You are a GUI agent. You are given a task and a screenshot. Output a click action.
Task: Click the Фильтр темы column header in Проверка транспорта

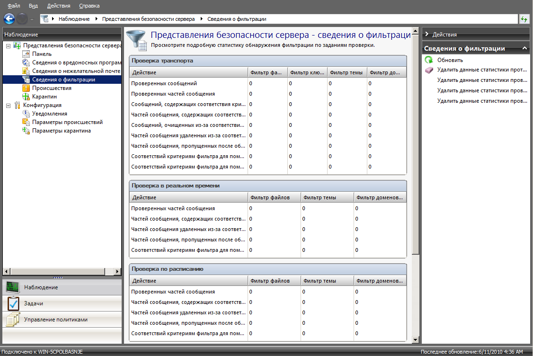pyautogui.click(x=346, y=72)
